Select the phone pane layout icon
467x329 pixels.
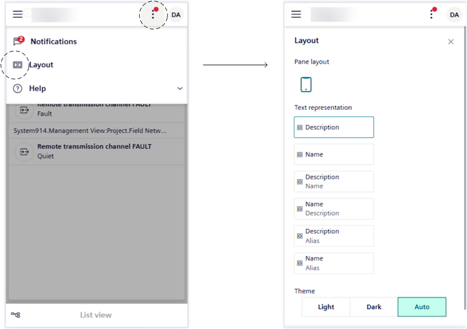pyautogui.click(x=306, y=84)
